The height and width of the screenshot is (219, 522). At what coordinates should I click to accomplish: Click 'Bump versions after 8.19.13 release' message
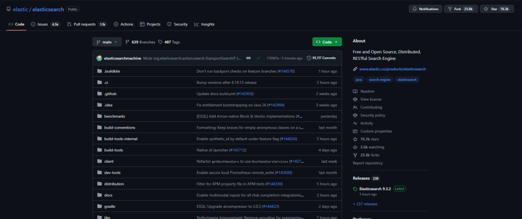pos(226,82)
